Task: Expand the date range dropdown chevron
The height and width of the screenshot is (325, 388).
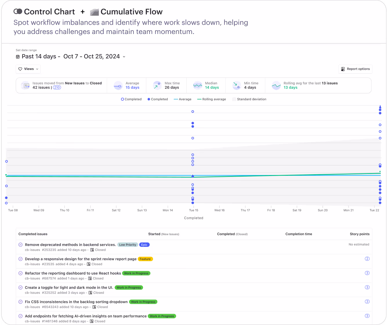Action: tap(124, 57)
